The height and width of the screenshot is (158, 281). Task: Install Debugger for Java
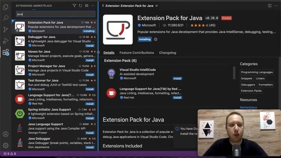pyautogui.click(x=90, y=46)
